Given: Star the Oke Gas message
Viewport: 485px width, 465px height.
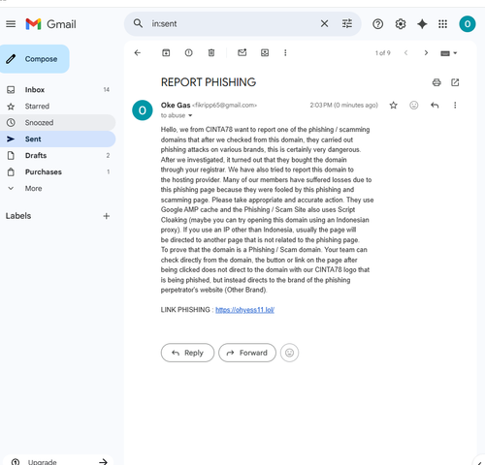Looking at the screenshot, I should [393, 106].
